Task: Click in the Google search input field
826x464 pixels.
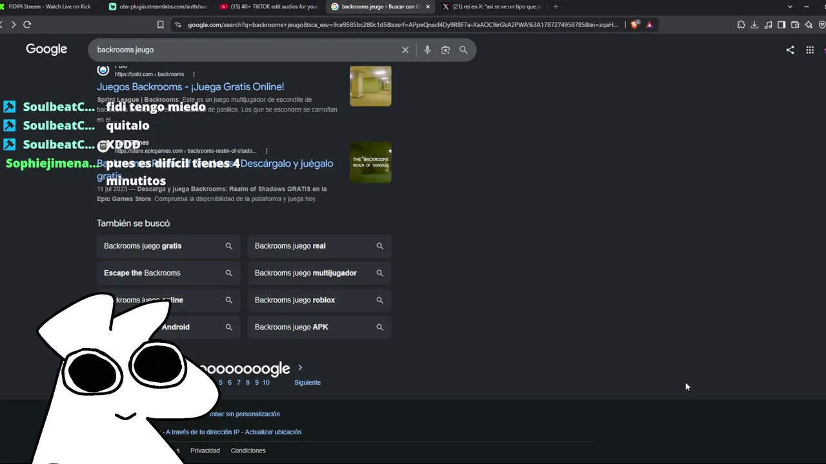Action: (x=245, y=50)
